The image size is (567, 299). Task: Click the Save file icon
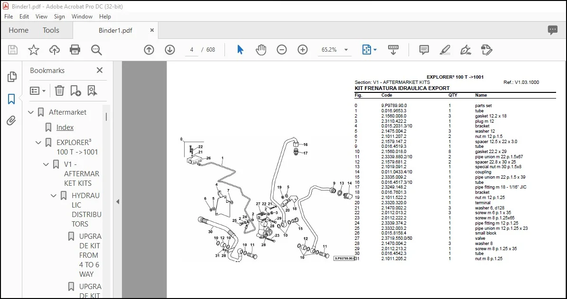coord(13,50)
